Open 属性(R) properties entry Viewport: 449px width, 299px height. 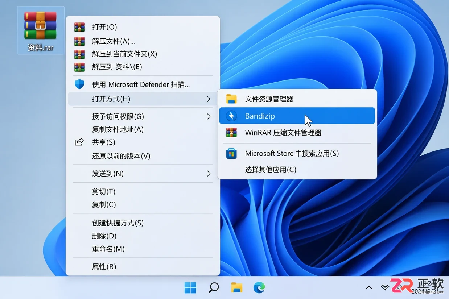pos(143,267)
